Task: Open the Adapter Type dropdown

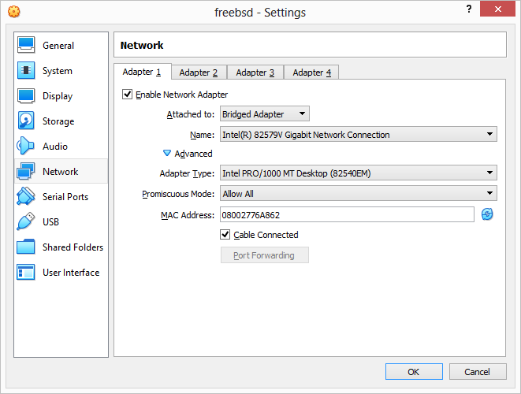Action: pyautogui.click(x=358, y=173)
